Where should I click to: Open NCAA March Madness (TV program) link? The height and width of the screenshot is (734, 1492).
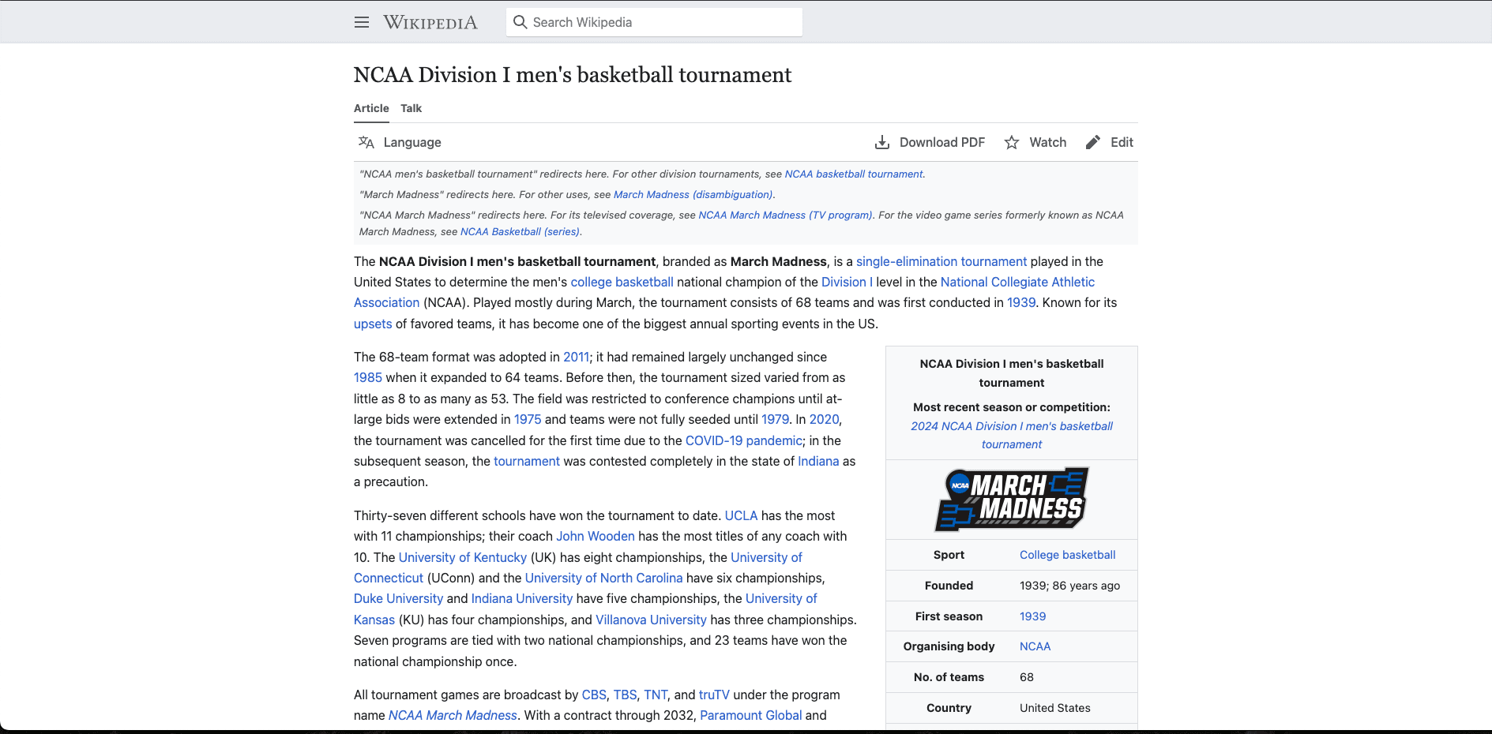pyautogui.click(x=785, y=215)
